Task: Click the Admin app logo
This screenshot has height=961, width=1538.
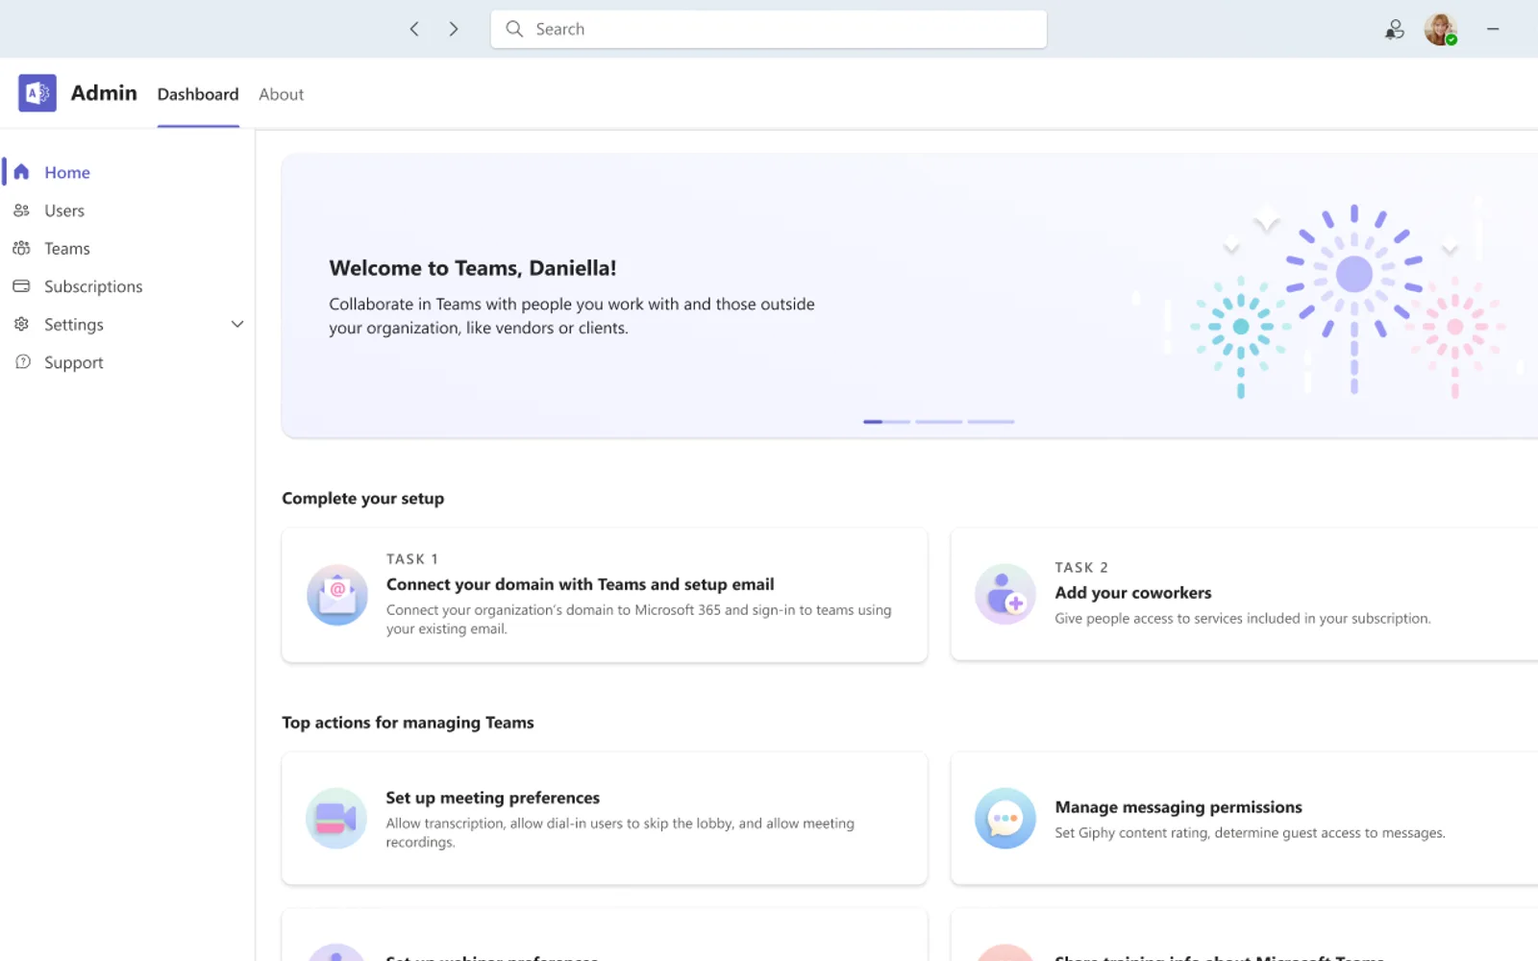Action: point(37,93)
